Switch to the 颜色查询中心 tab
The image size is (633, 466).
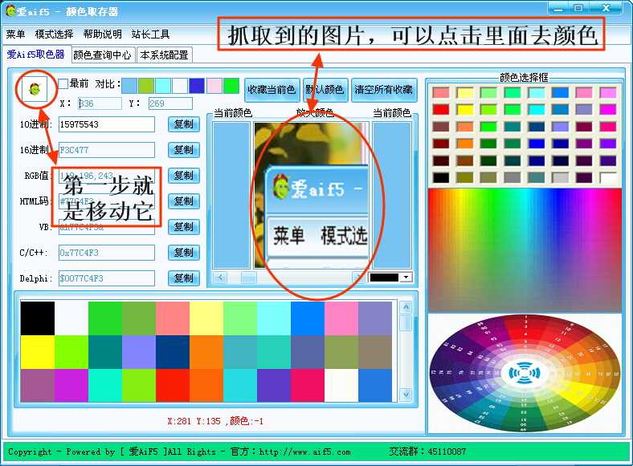click(102, 55)
